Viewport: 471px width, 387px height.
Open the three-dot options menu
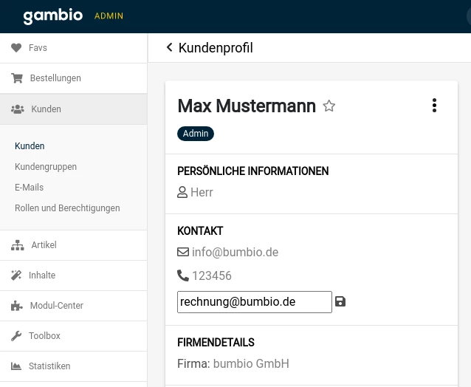pyautogui.click(x=434, y=106)
